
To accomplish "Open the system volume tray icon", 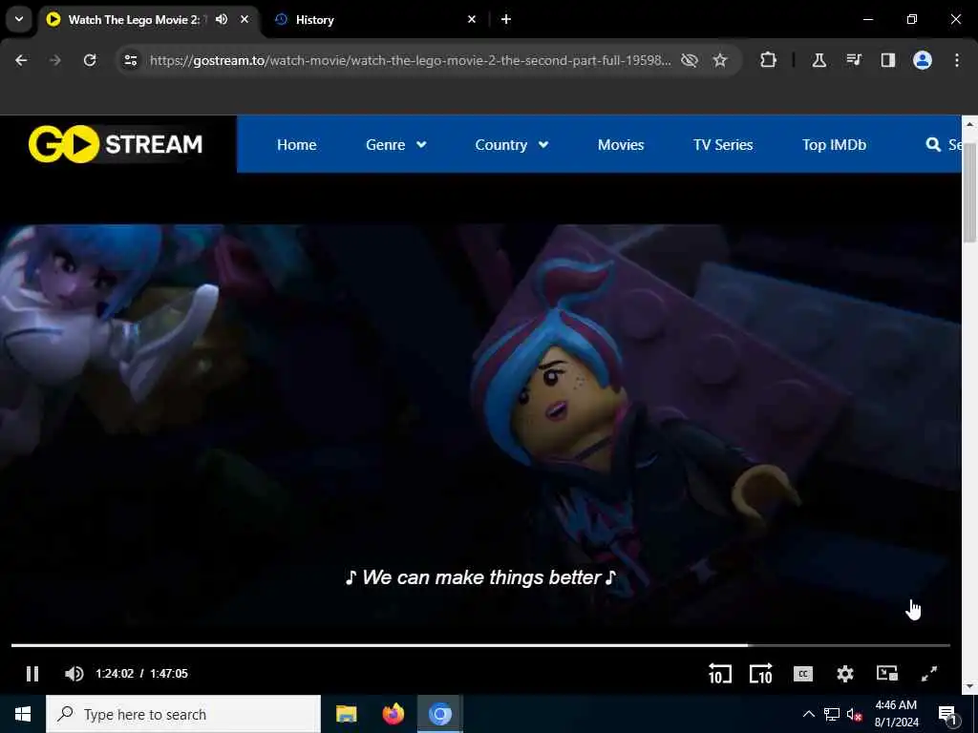I will 855,714.
